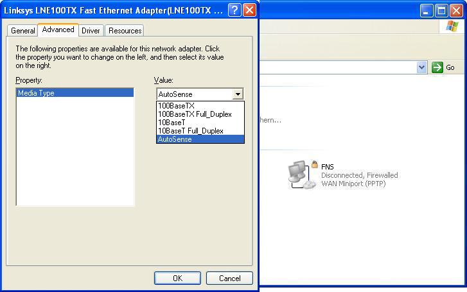
Task: Pick 10BaseT Full_Duplex option
Action: (x=200, y=131)
